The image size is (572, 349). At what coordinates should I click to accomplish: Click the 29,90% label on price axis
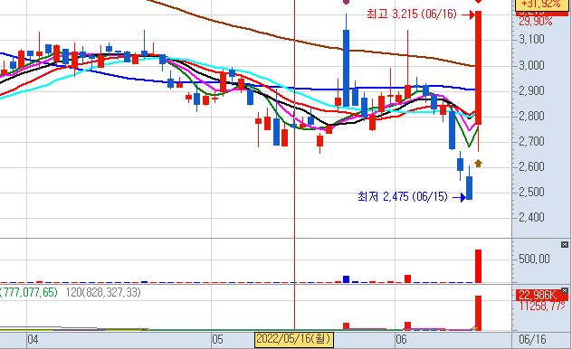[536, 22]
